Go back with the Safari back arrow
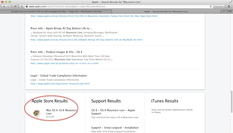Image resolution: width=233 pixels, height=133 pixels. tap(4, 6)
